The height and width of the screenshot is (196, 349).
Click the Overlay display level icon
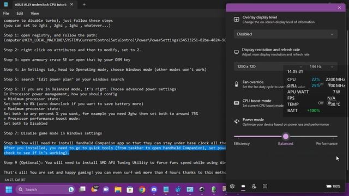pos(236,20)
